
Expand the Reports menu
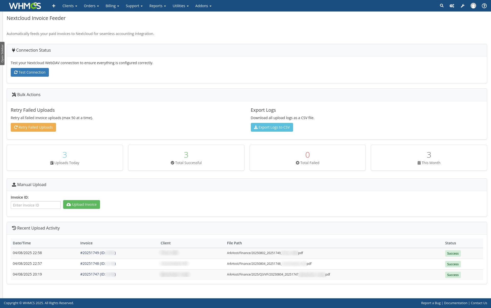[x=158, y=6]
